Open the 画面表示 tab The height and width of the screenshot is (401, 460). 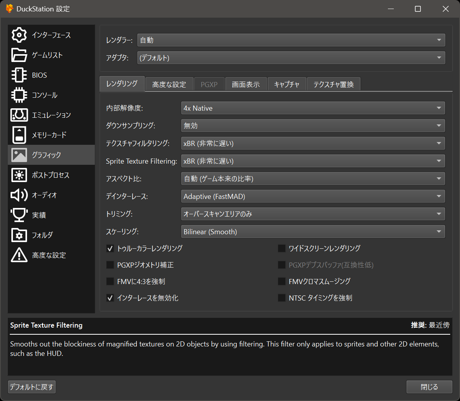pyautogui.click(x=246, y=85)
